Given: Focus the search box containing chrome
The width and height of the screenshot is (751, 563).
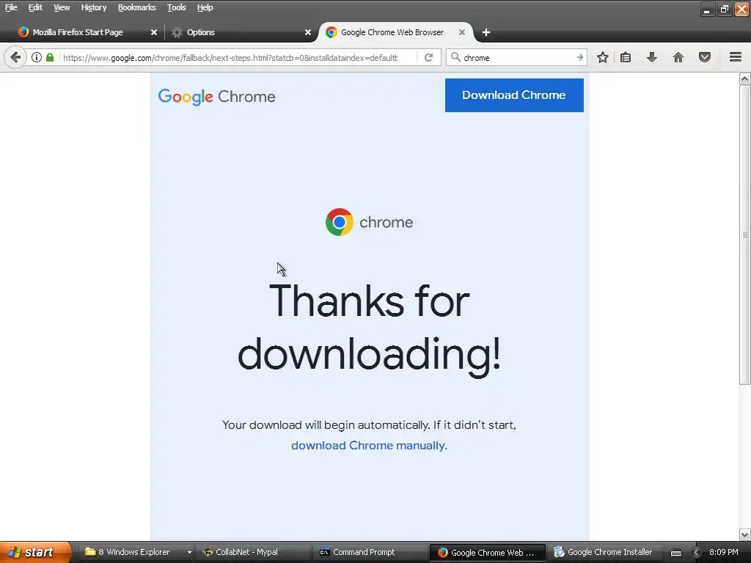Looking at the screenshot, I should (x=517, y=57).
